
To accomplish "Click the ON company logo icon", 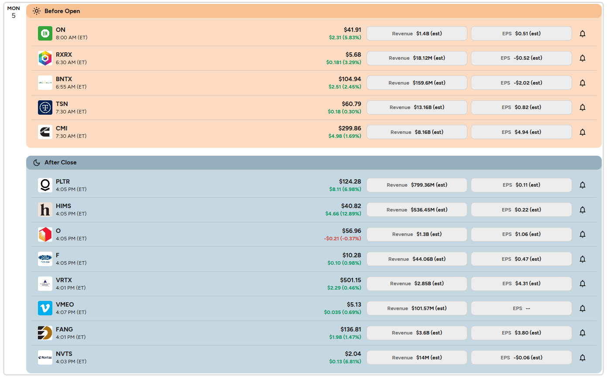I will (45, 34).
